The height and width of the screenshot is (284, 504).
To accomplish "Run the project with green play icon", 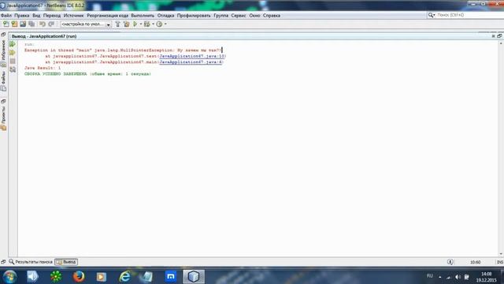I will click(x=135, y=24).
